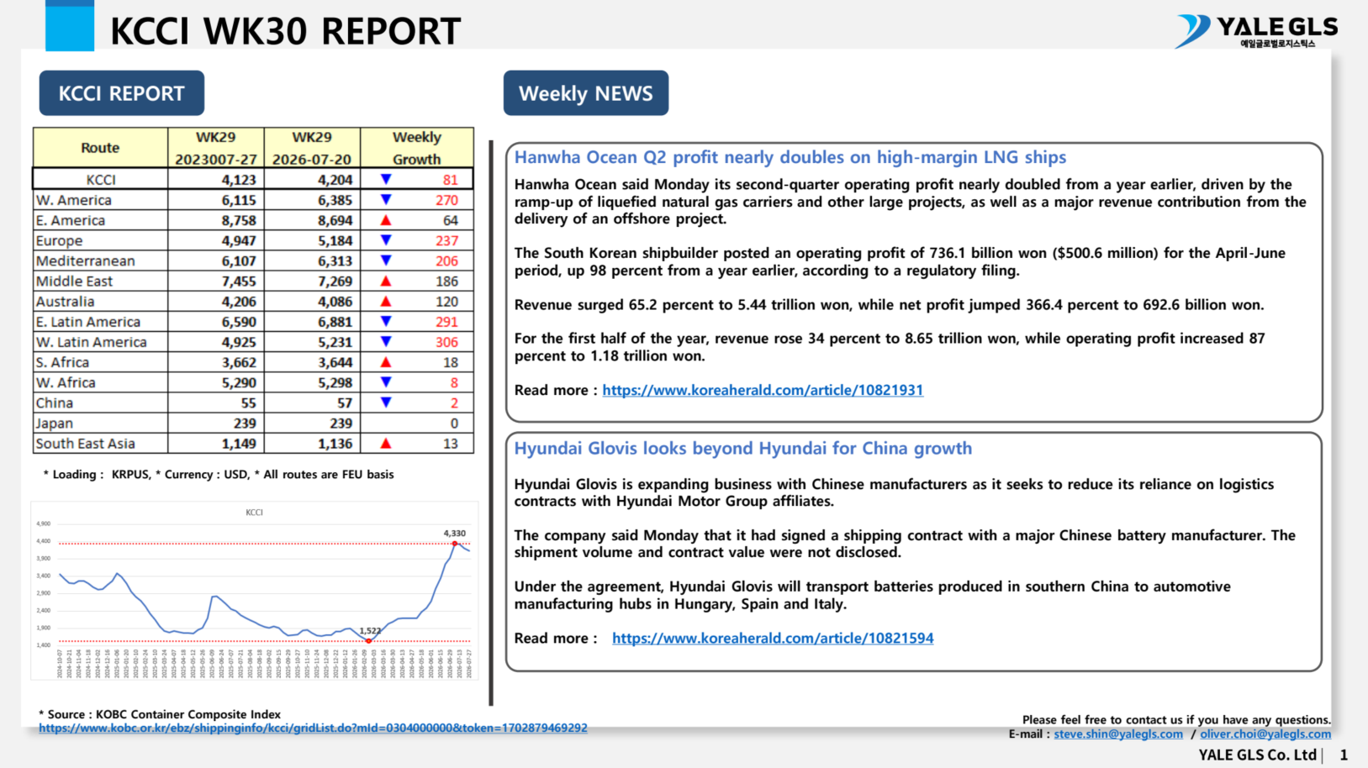Click the E. America value 8,758
This screenshot has width=1368, height=768.
click(x=239, y=220)
